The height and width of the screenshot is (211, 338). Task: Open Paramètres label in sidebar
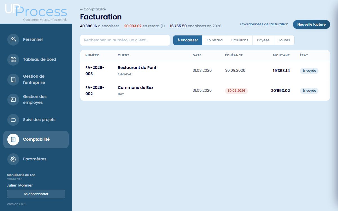coord(35,159)
